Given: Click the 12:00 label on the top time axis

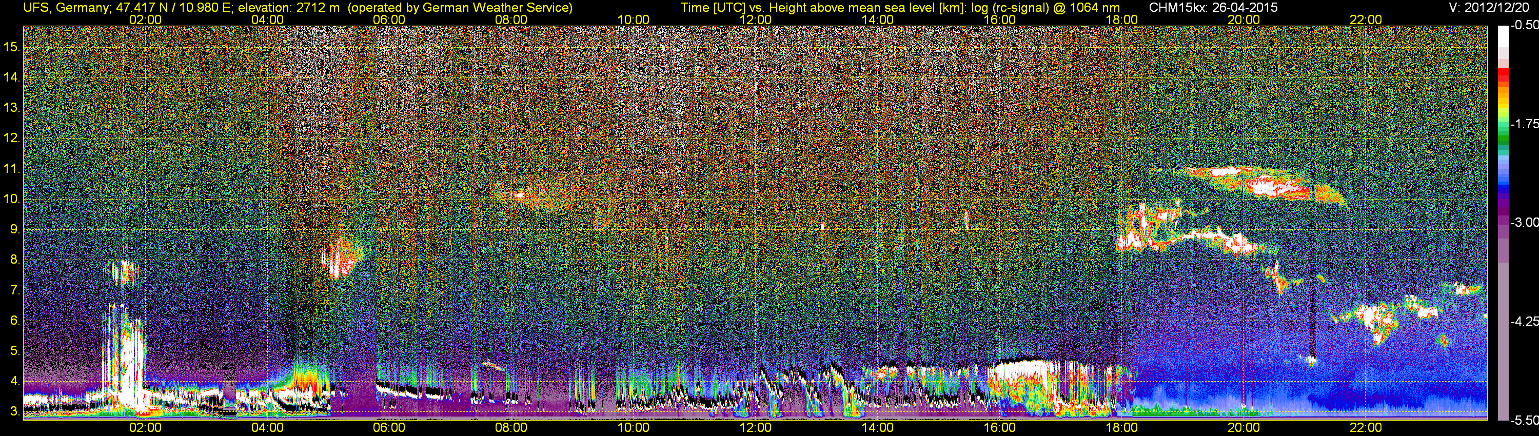Looking at the screenshot, I should (x=755, y=19).
